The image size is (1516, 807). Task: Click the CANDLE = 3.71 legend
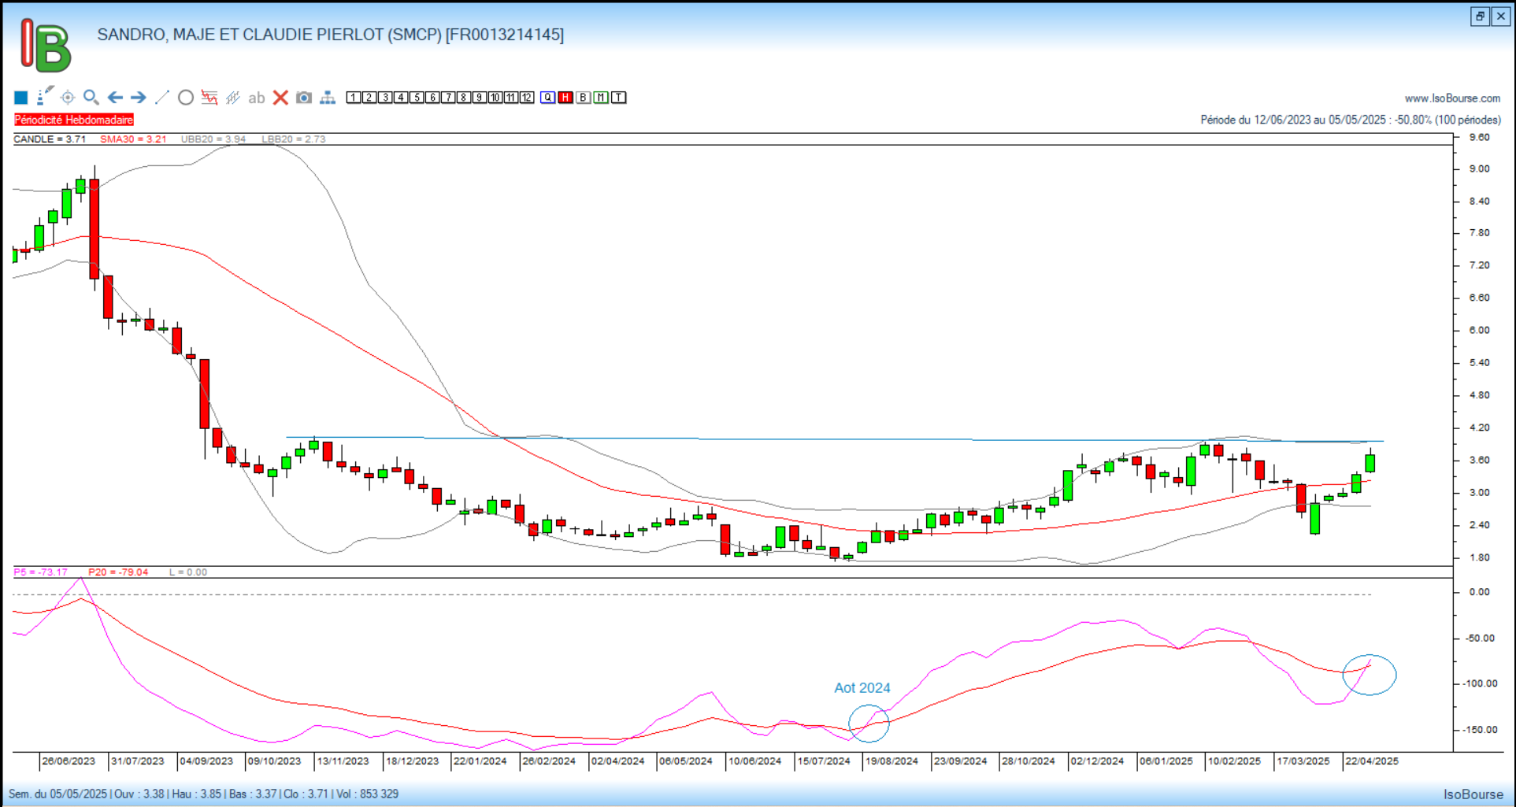[50, 139]
